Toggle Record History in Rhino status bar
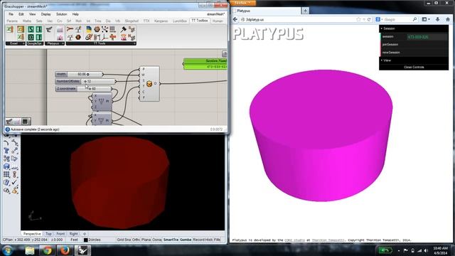The width and height of the screenshot is (455, 256). (203, 240)
